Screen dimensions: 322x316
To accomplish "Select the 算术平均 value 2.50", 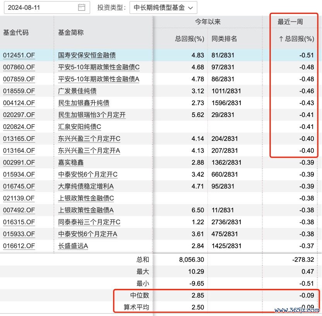I will click(x=198, y=307).
